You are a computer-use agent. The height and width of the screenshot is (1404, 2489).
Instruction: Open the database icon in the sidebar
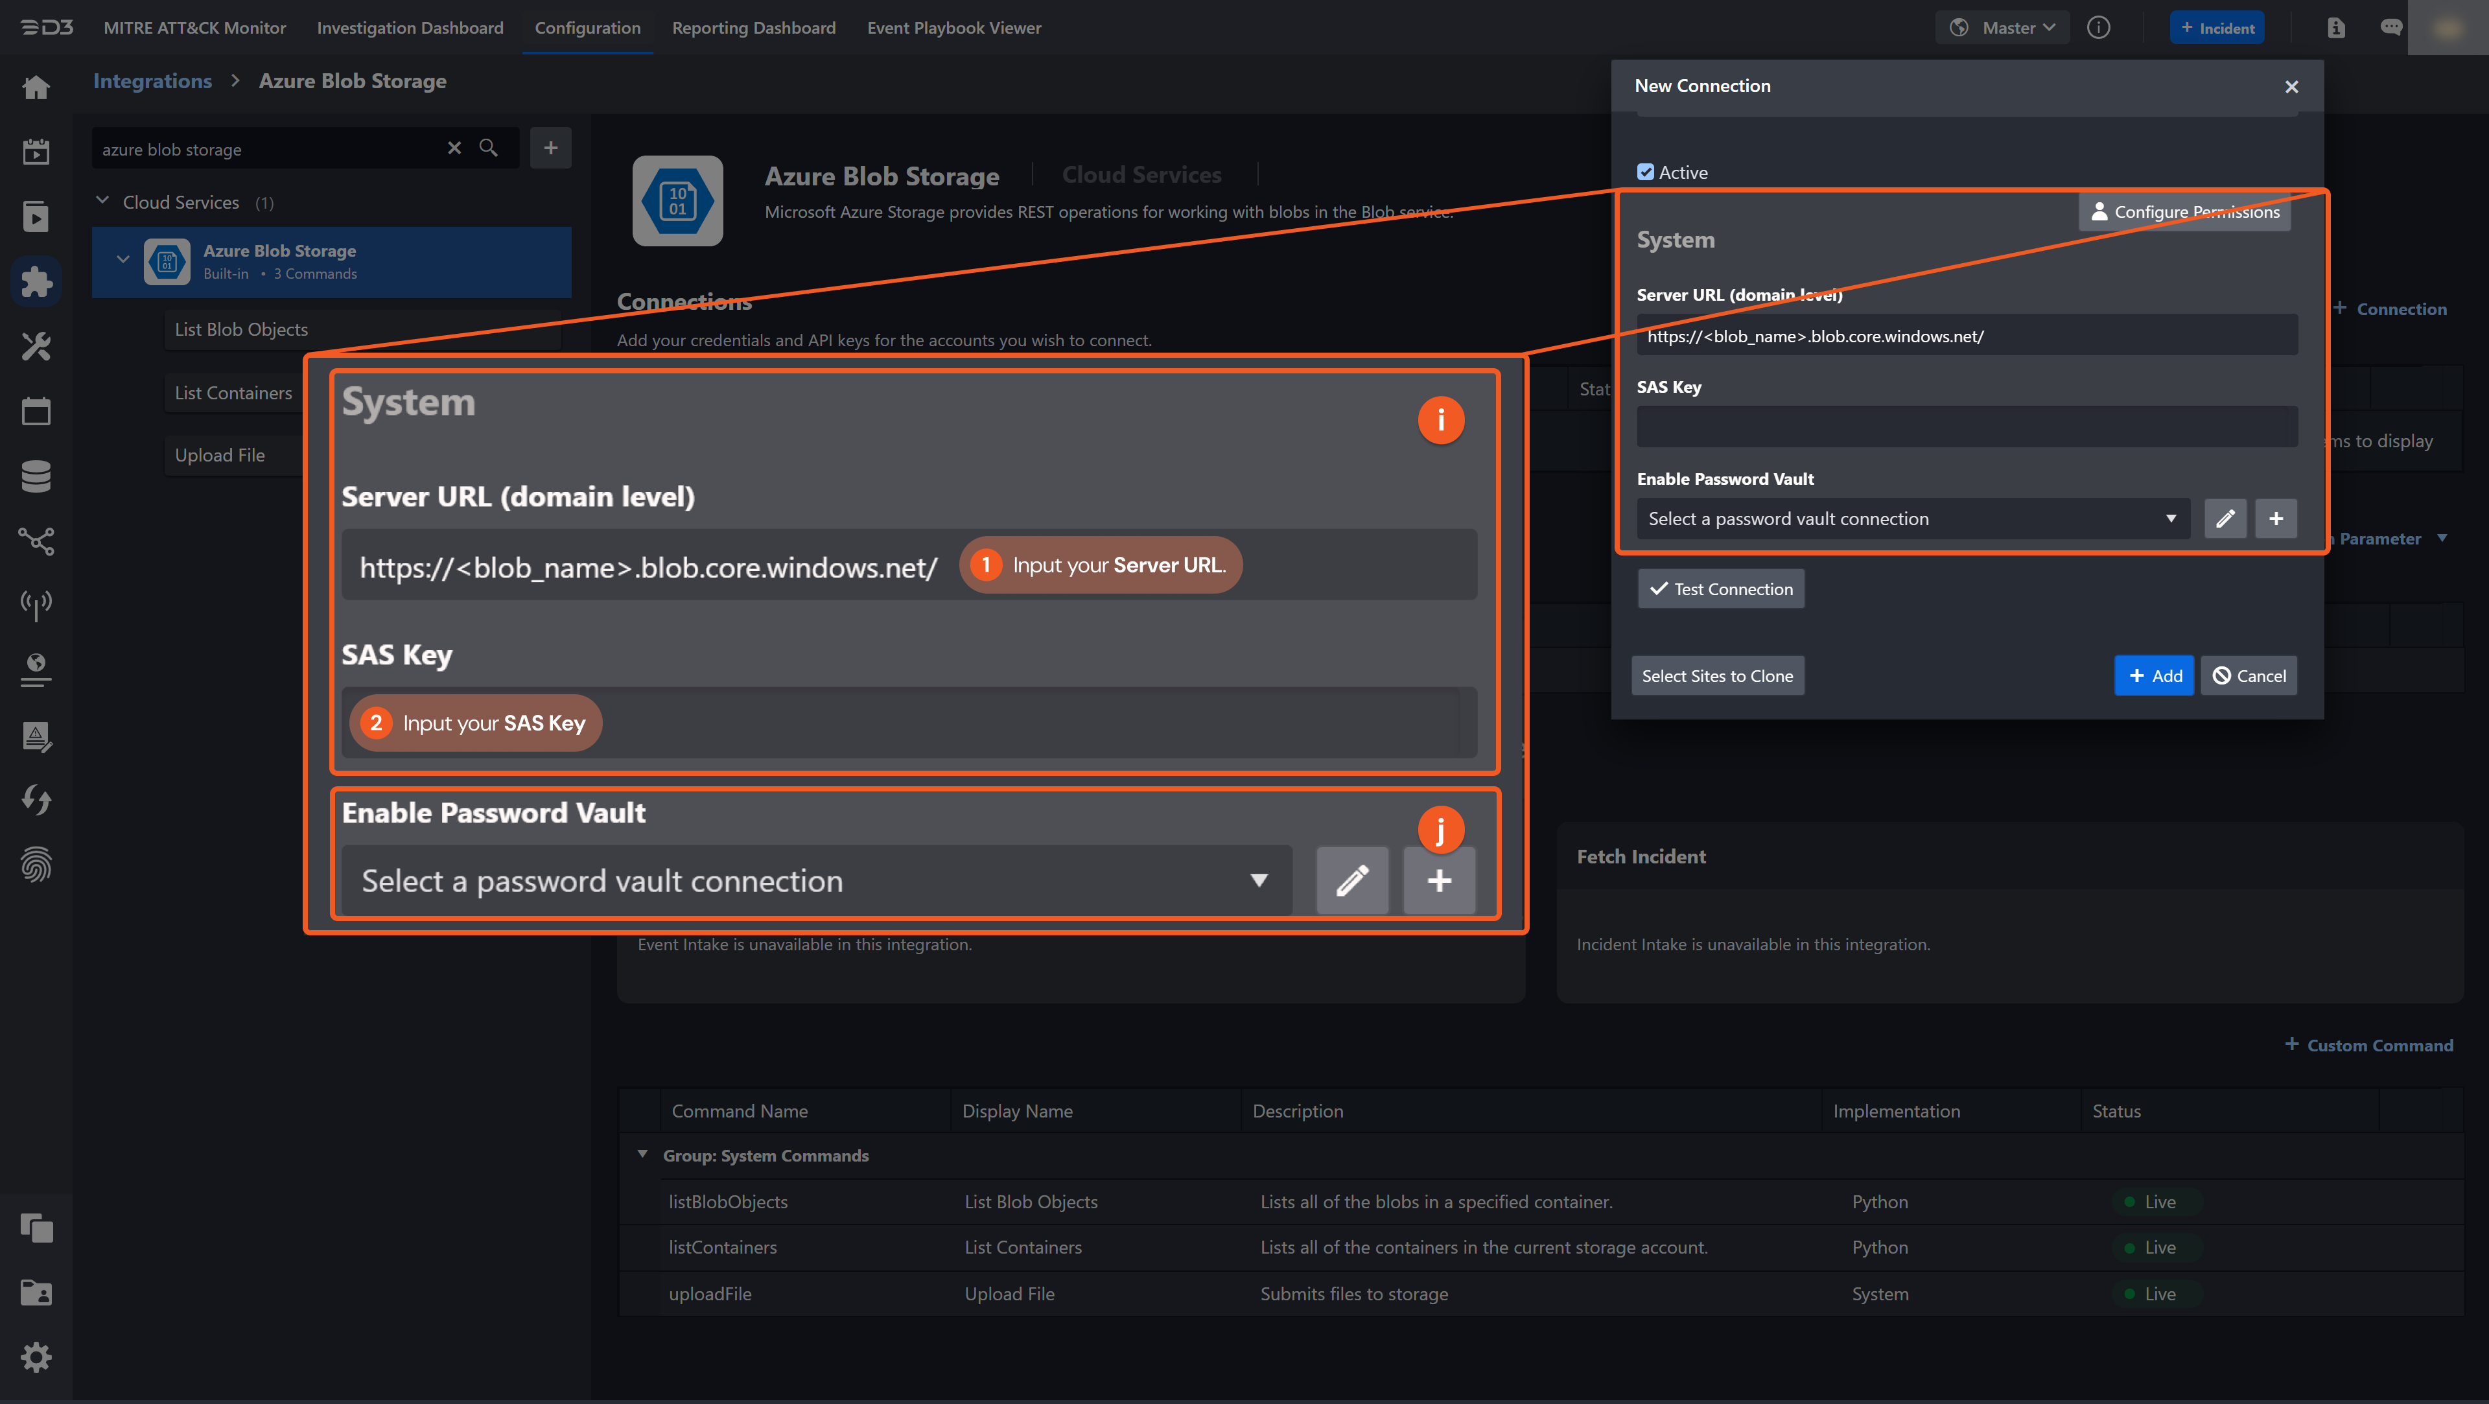point(36,475)
